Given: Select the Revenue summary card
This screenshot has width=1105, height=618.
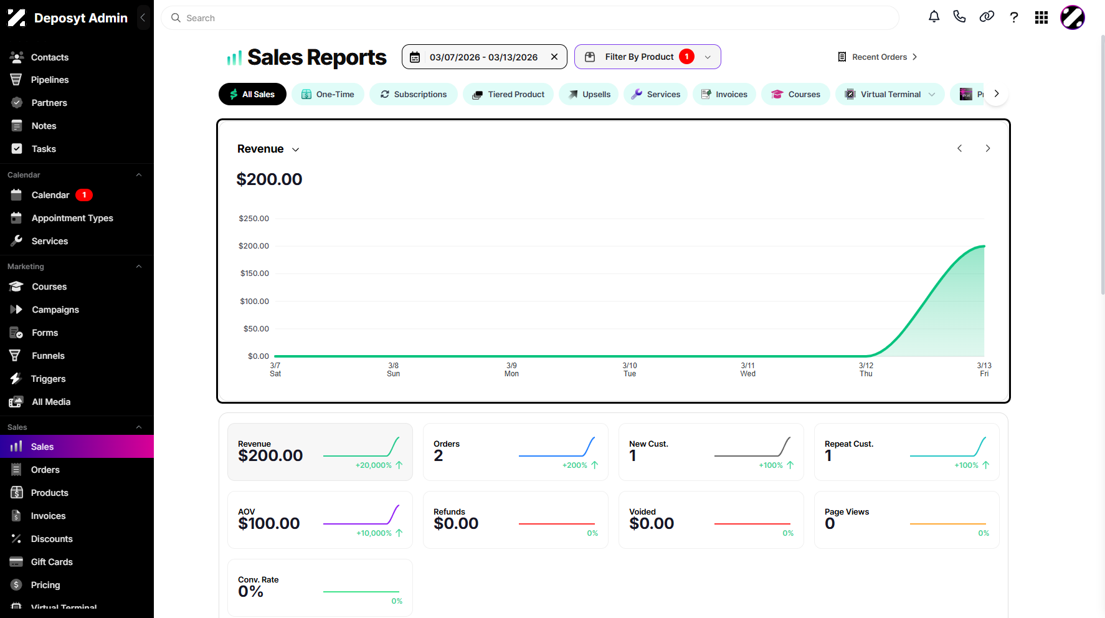Looking at the screenshot, I should click(x=320, y=452).
